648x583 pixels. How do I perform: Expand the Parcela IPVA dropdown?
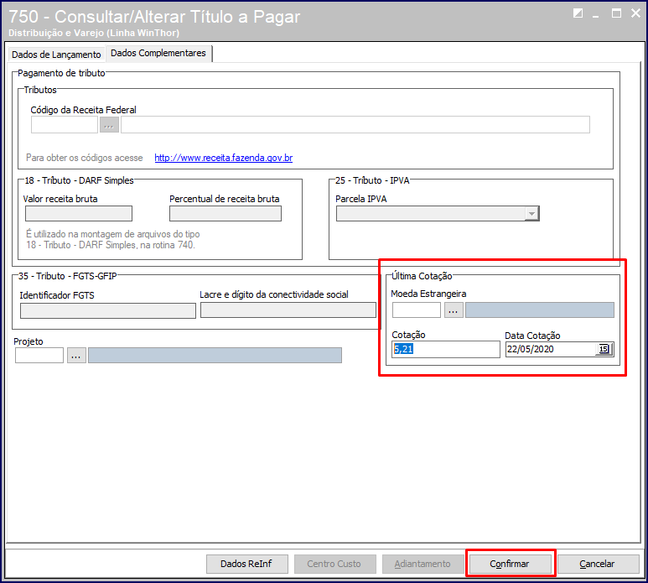coord(531,214)
